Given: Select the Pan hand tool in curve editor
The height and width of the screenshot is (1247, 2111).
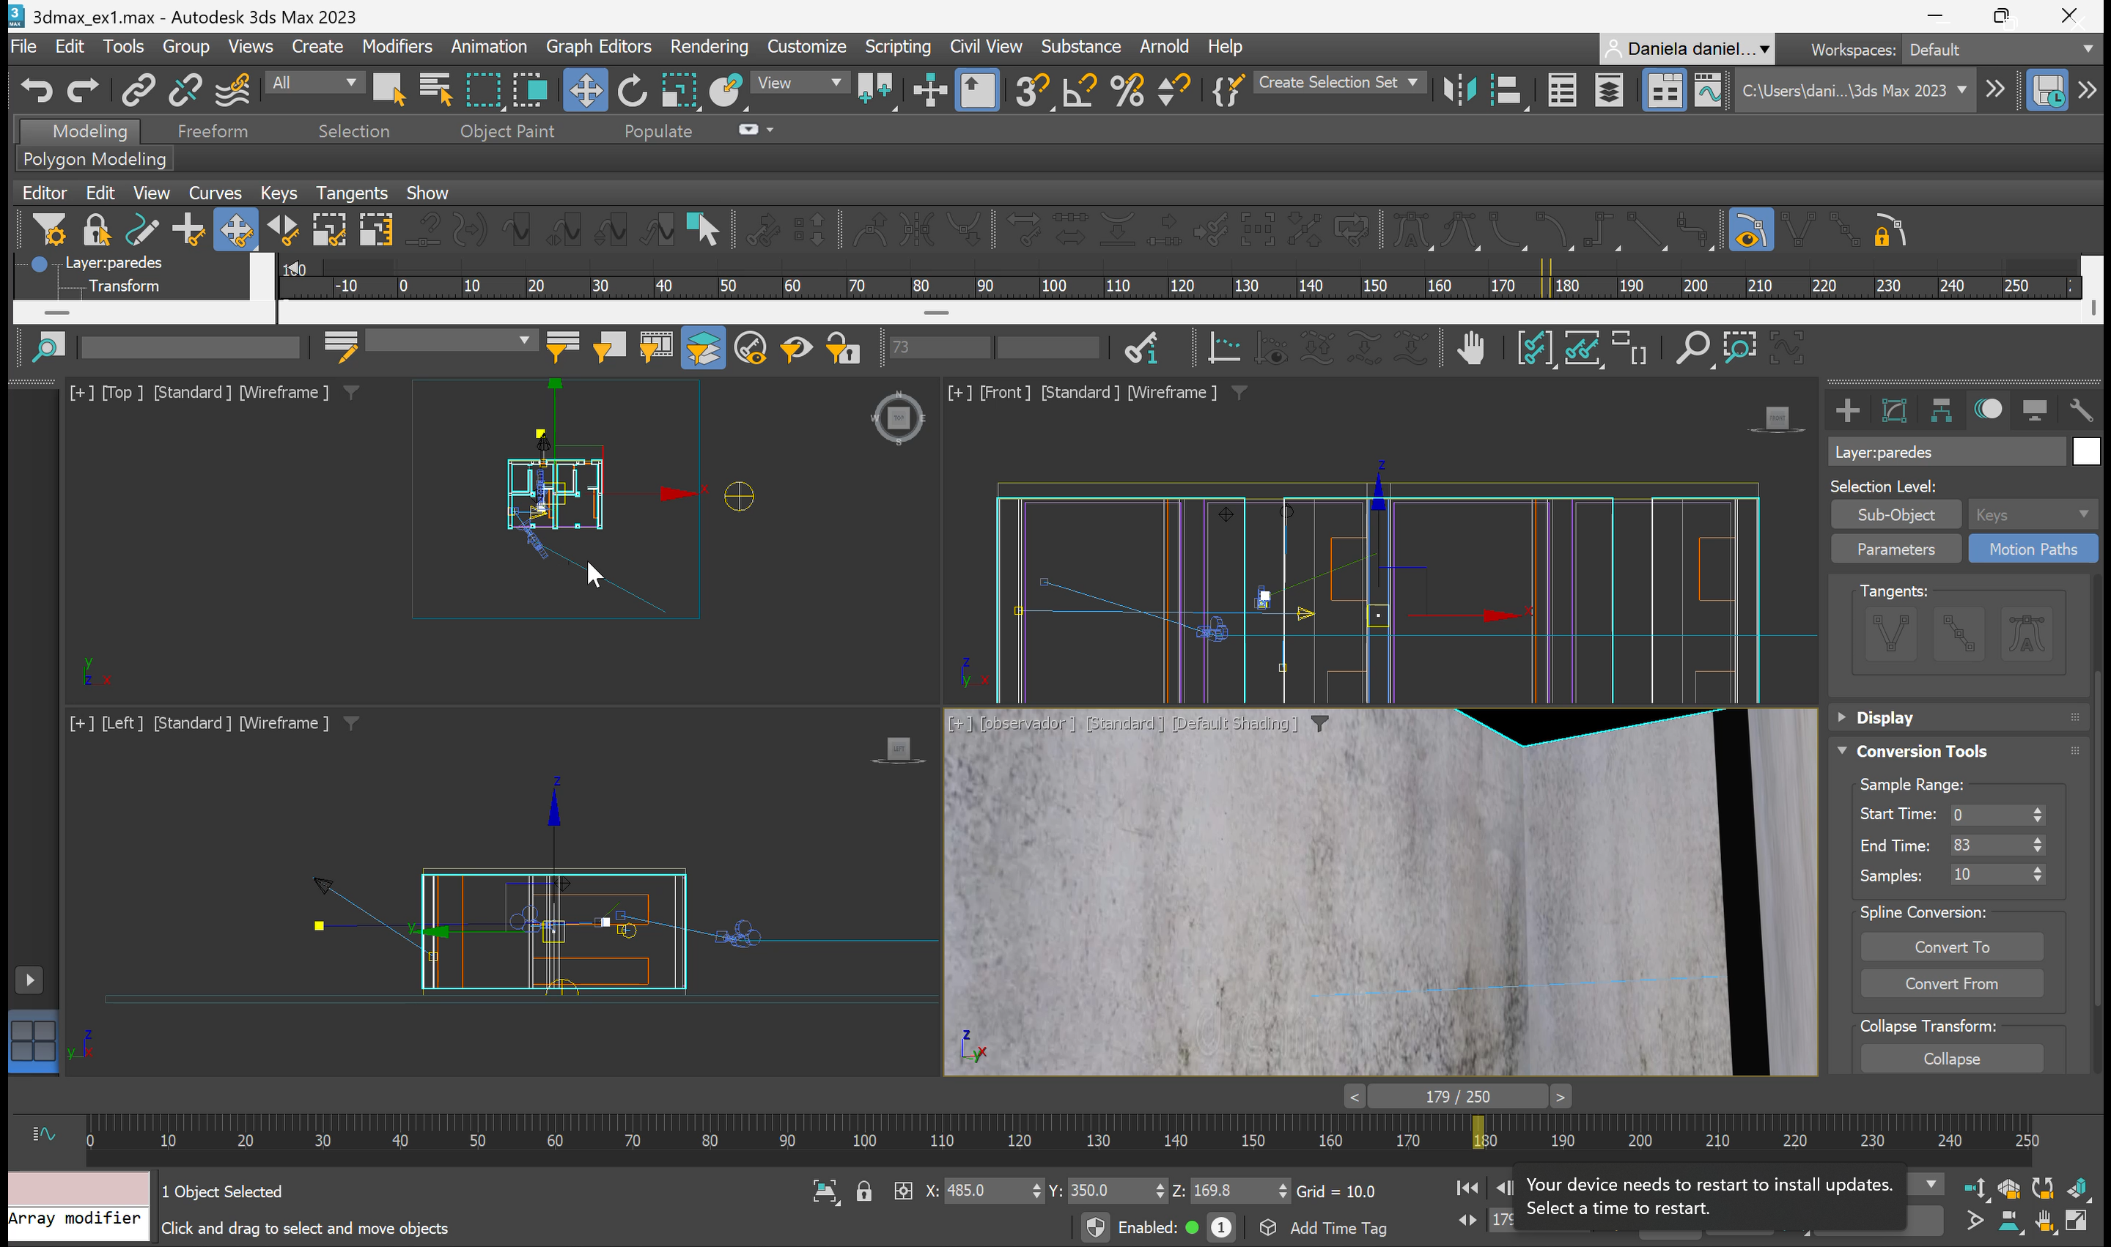Looking at the screenshot, I should click(1470, 348).
